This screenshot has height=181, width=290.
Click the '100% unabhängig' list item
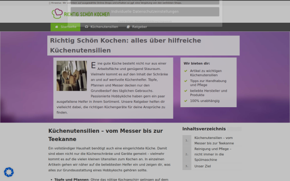[205, 101]
